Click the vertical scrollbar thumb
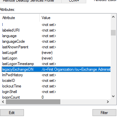This screenshot has height=119, width=120. click(x=113, y=33)
